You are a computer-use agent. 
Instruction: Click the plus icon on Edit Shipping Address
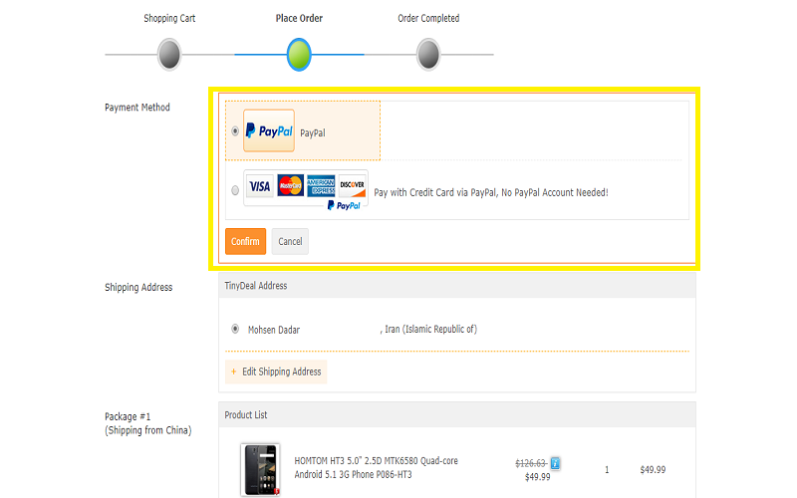point(234,372)
